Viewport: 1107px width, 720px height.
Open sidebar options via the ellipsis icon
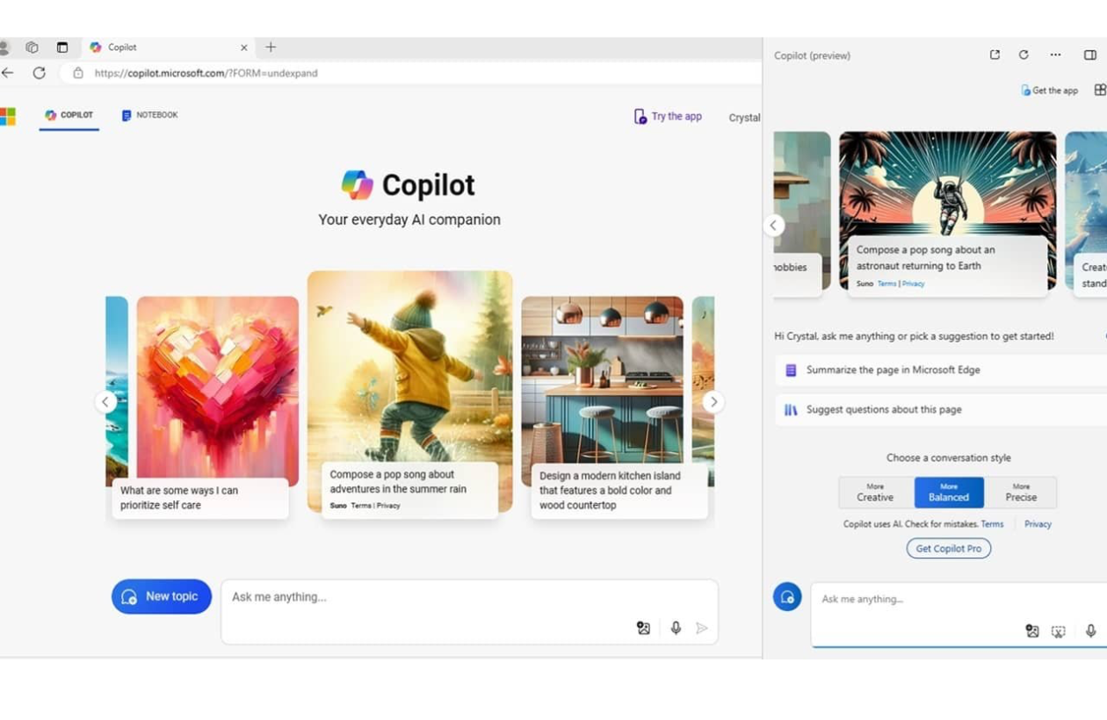[1055, 54]
